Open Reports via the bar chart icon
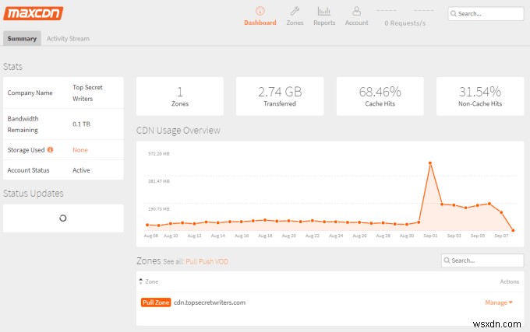Viewport: 530px width, 332px height. (x=324, y=11)
